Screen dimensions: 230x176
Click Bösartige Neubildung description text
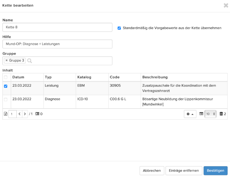point(177,101)
